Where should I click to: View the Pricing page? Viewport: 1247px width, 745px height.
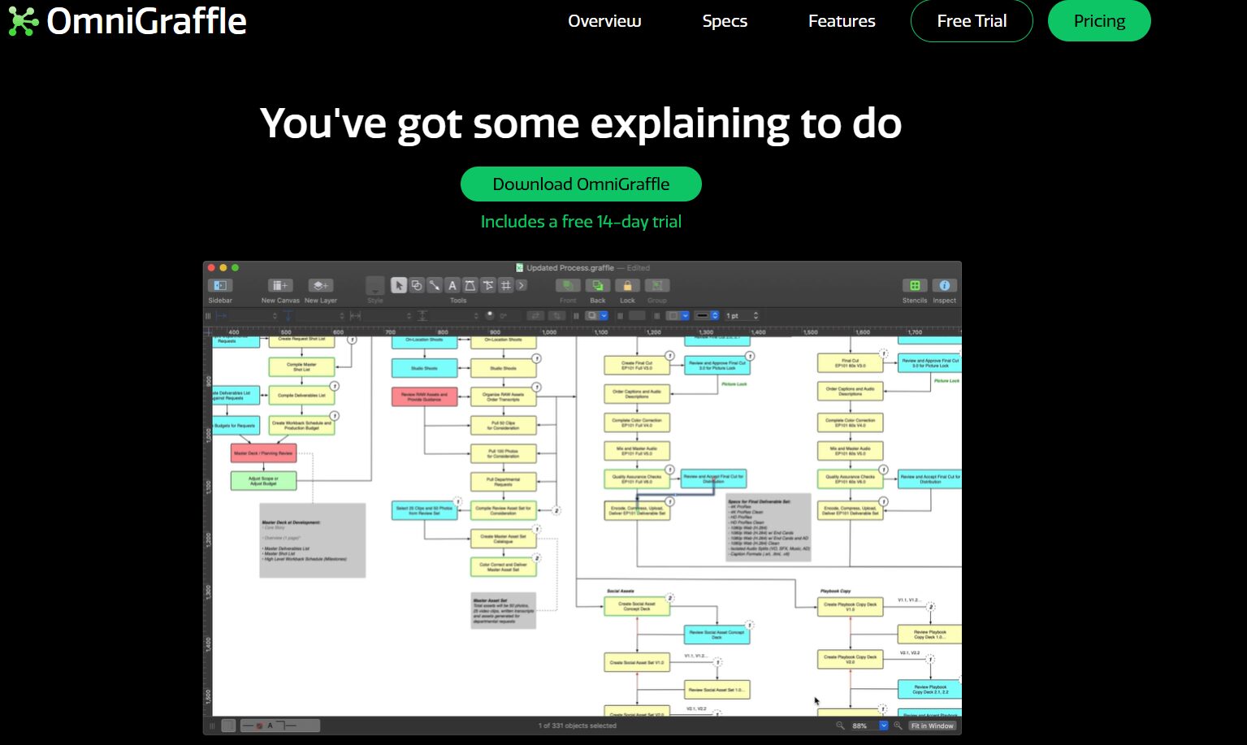[x=1099, y=21]
